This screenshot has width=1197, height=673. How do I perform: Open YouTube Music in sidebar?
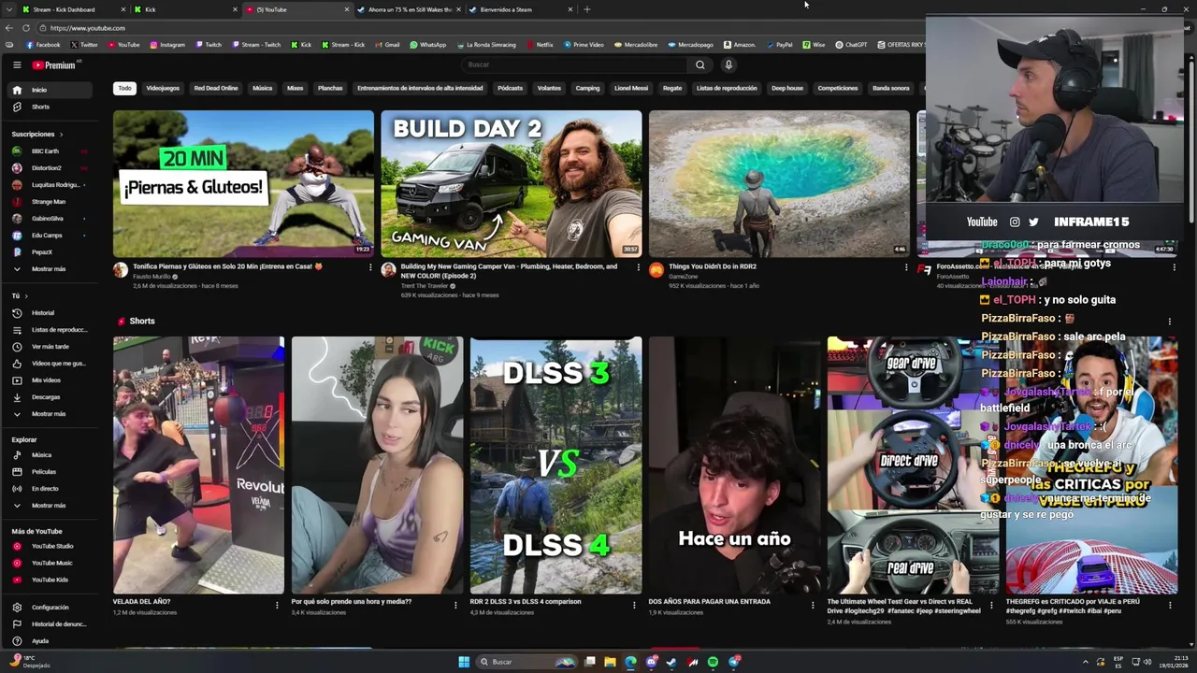coord(51,563)
